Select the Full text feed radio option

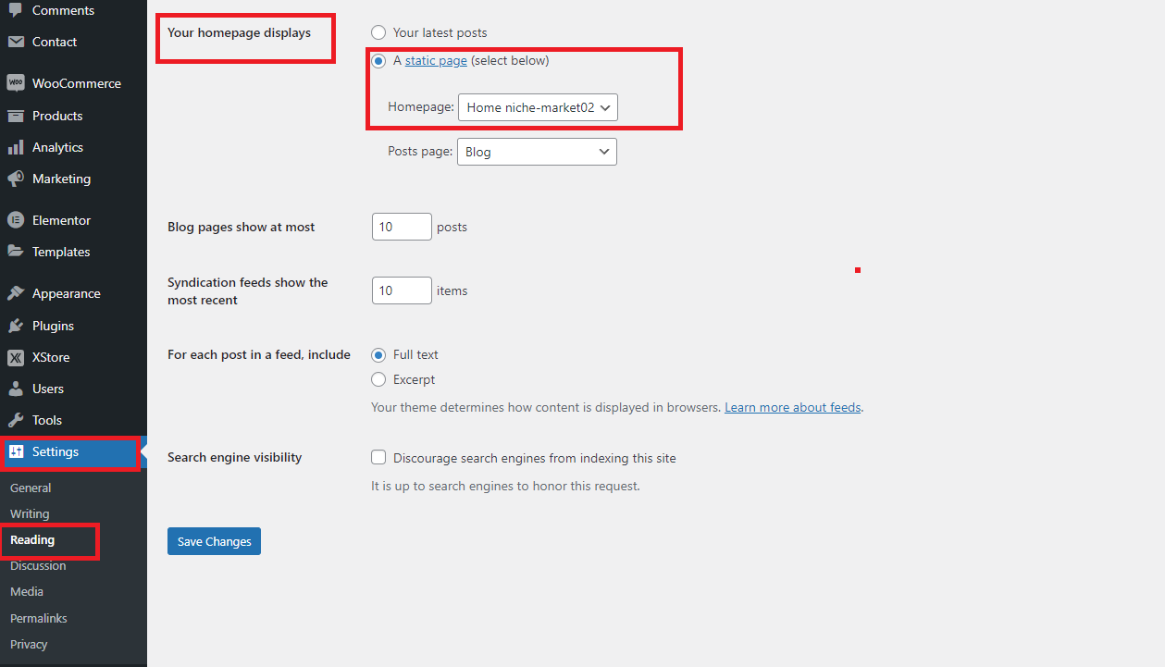[x=378, y=354]
